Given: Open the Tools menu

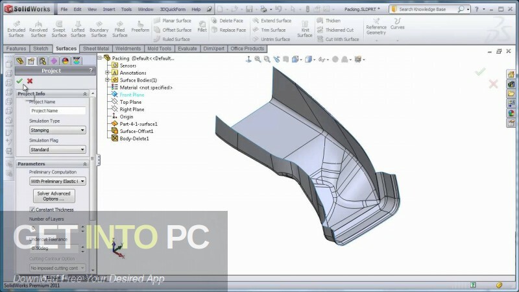Looking at the screenshot, I should tap(126, 9).
